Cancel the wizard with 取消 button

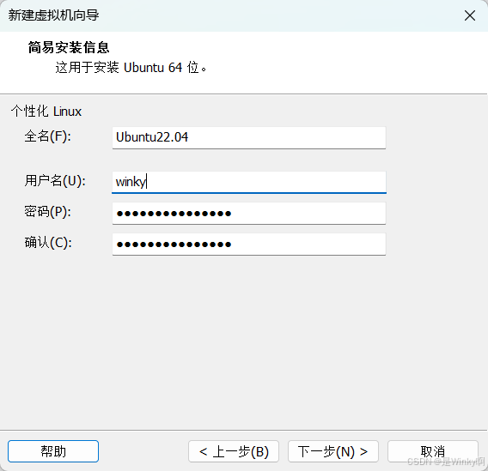433,451
